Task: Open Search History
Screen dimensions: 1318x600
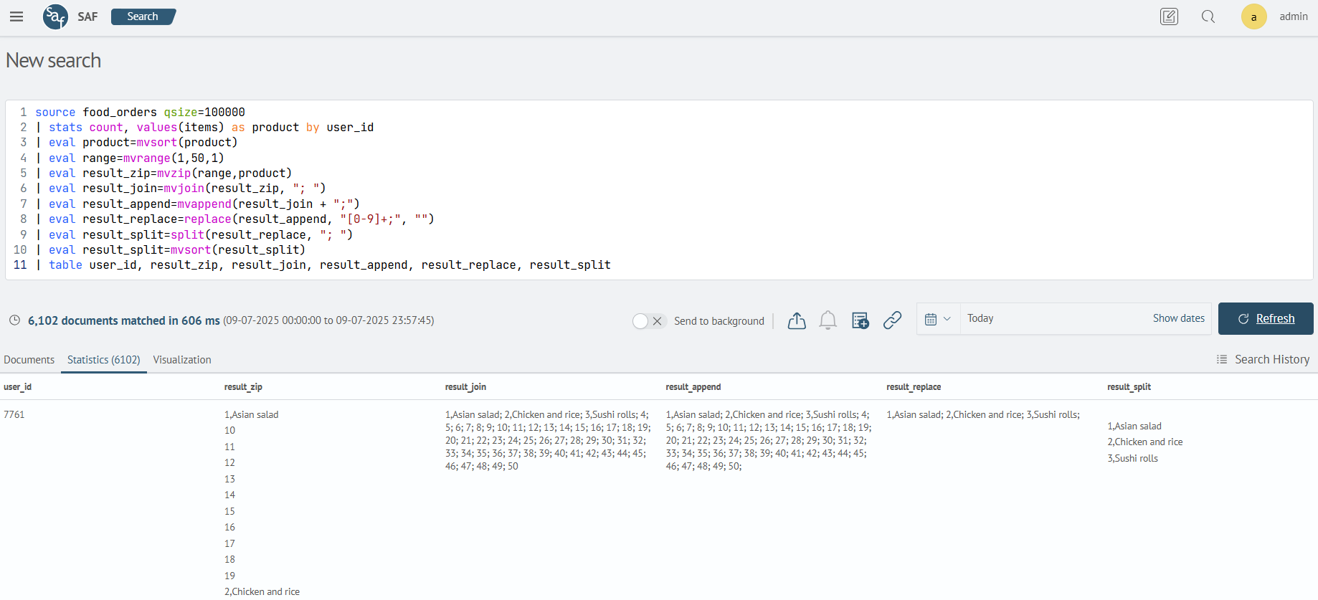Action: [1263, 359]
